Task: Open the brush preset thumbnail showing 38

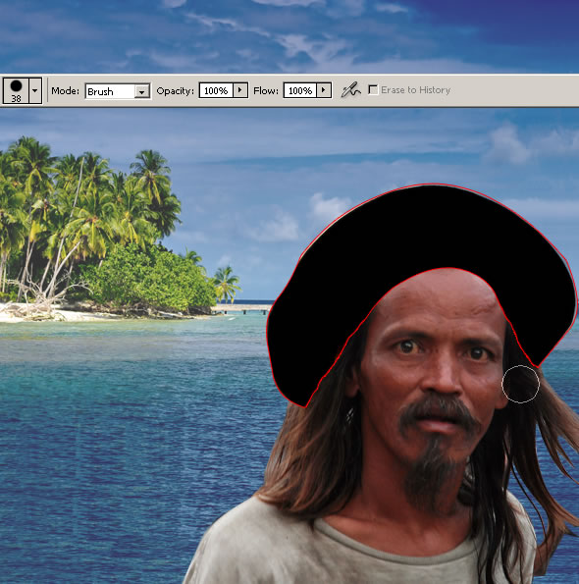Action: click(16, 90)
